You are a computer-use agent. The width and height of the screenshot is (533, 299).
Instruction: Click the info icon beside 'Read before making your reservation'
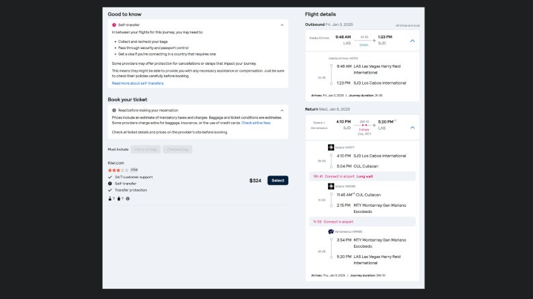tap(114, 110)
